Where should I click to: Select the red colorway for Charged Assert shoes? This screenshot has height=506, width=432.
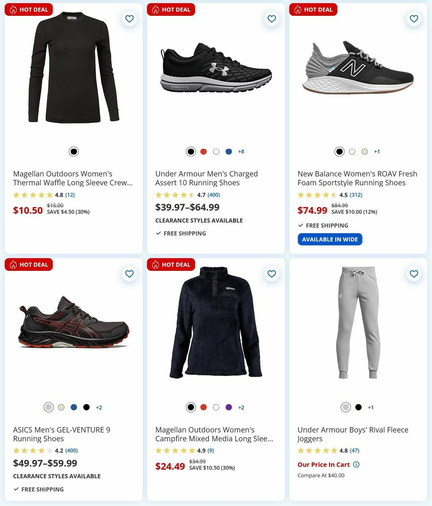[x=203, y=152]
